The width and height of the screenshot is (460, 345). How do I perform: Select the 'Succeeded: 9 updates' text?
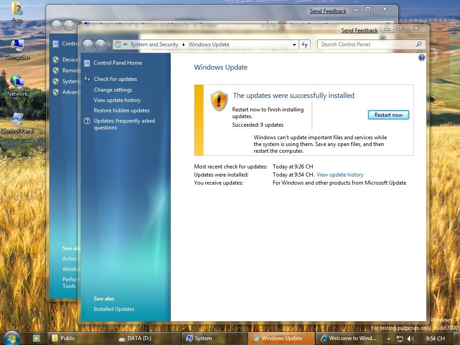pyautogui.click(x=258, y=125)
